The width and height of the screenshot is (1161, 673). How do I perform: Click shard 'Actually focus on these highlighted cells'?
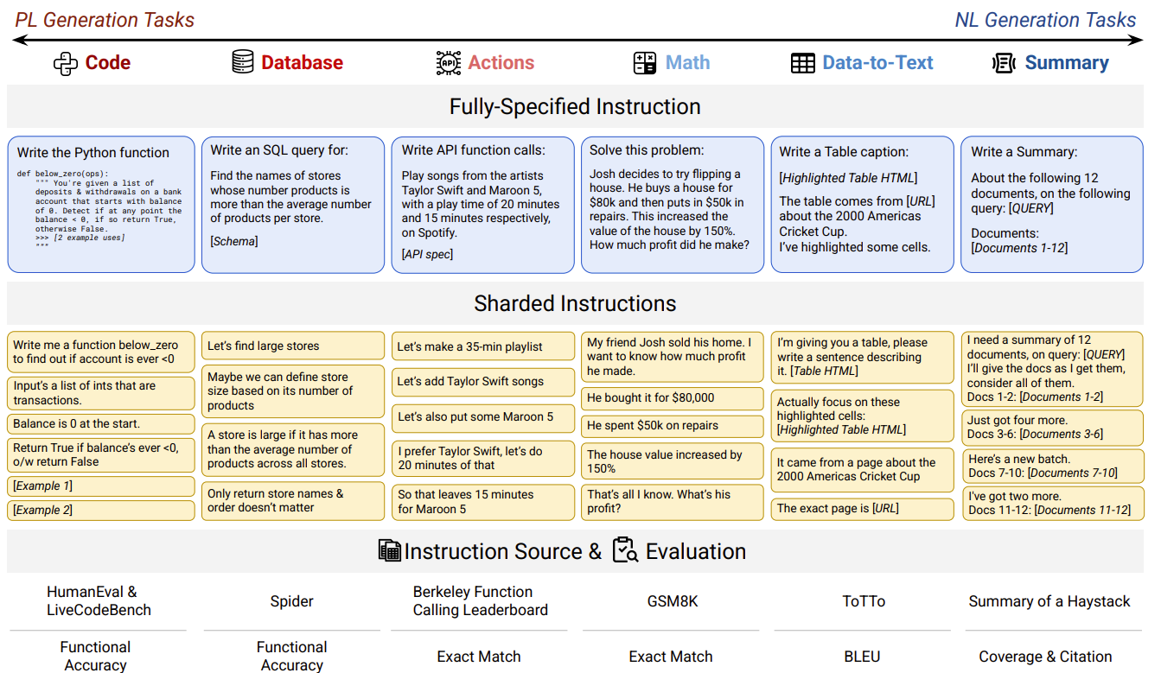(x=862, y=416)
